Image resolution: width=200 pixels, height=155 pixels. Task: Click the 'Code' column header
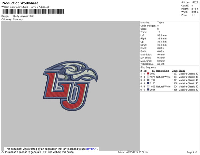(174, 71)
